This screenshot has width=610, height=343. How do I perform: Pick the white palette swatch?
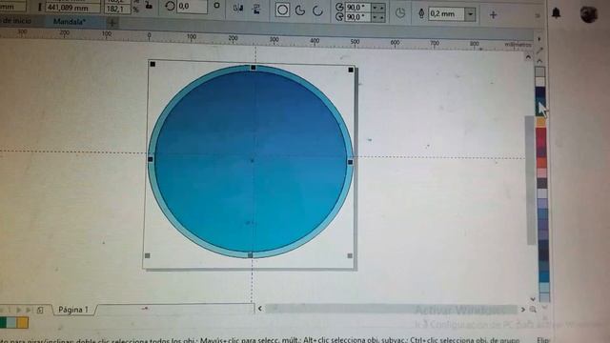point(540,81)
